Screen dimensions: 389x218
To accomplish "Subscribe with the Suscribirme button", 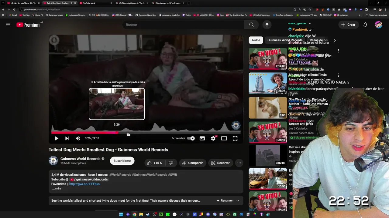I will (122, 161).
